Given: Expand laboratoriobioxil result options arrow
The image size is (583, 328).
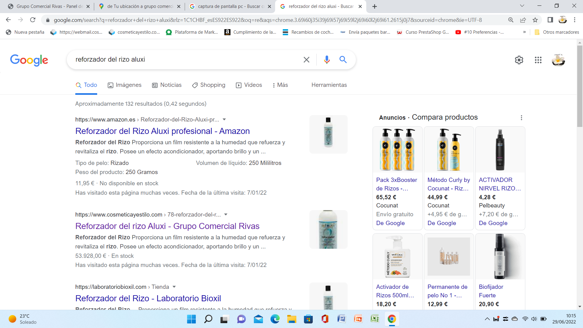Looking at the screenshot, I should point(174,287).
